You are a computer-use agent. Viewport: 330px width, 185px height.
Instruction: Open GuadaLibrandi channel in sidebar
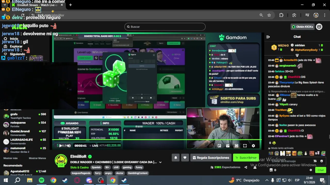pyautogui.click(x=25, y=133)
